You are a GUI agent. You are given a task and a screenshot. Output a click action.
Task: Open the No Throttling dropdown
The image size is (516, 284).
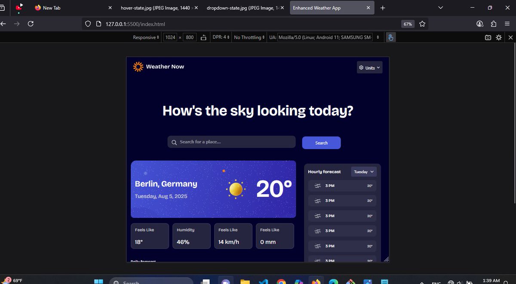coord(249,37)
